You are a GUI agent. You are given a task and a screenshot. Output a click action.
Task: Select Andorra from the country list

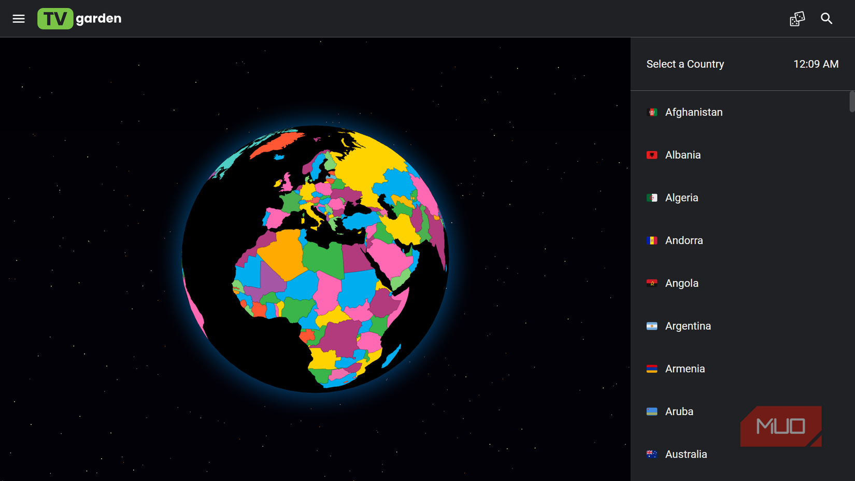tap(684, 240)
